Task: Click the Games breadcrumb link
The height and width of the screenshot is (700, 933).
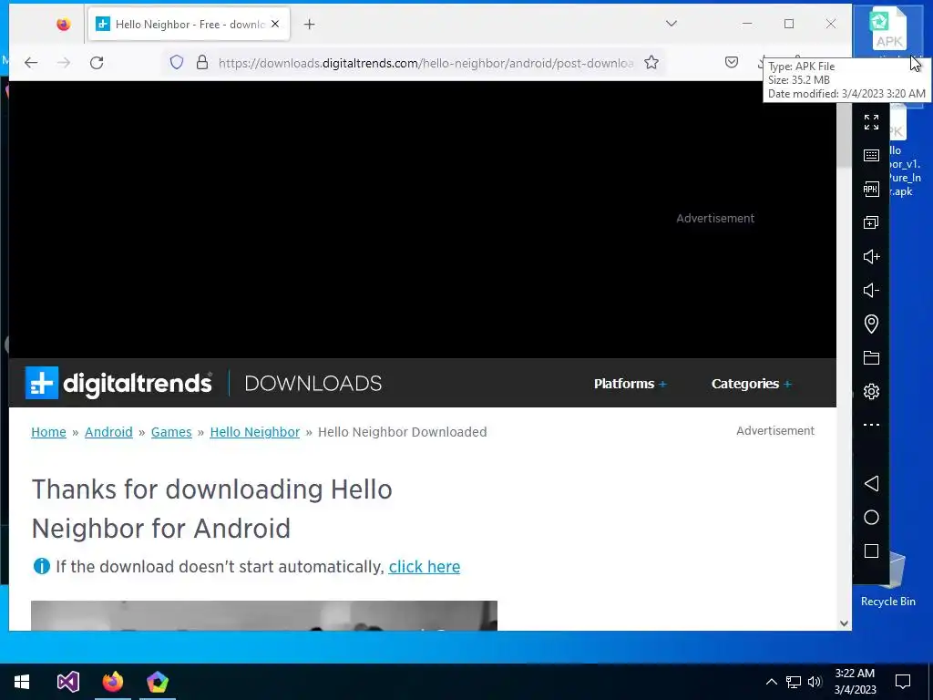Action: pyautogui.click(x=171, y=432)
